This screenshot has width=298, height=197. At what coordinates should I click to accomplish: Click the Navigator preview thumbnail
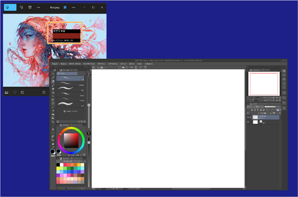[264, 84]
